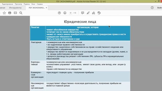Click the Коммерческая организация row label
The height and width of the screenshot is (91, 162).
(37, 75)
